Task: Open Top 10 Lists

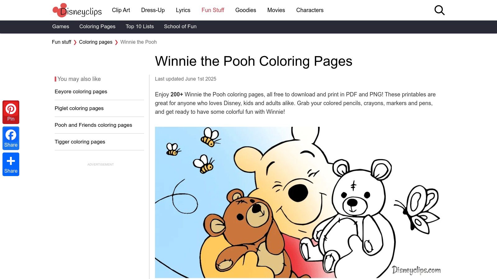Action: click(140, 27)
